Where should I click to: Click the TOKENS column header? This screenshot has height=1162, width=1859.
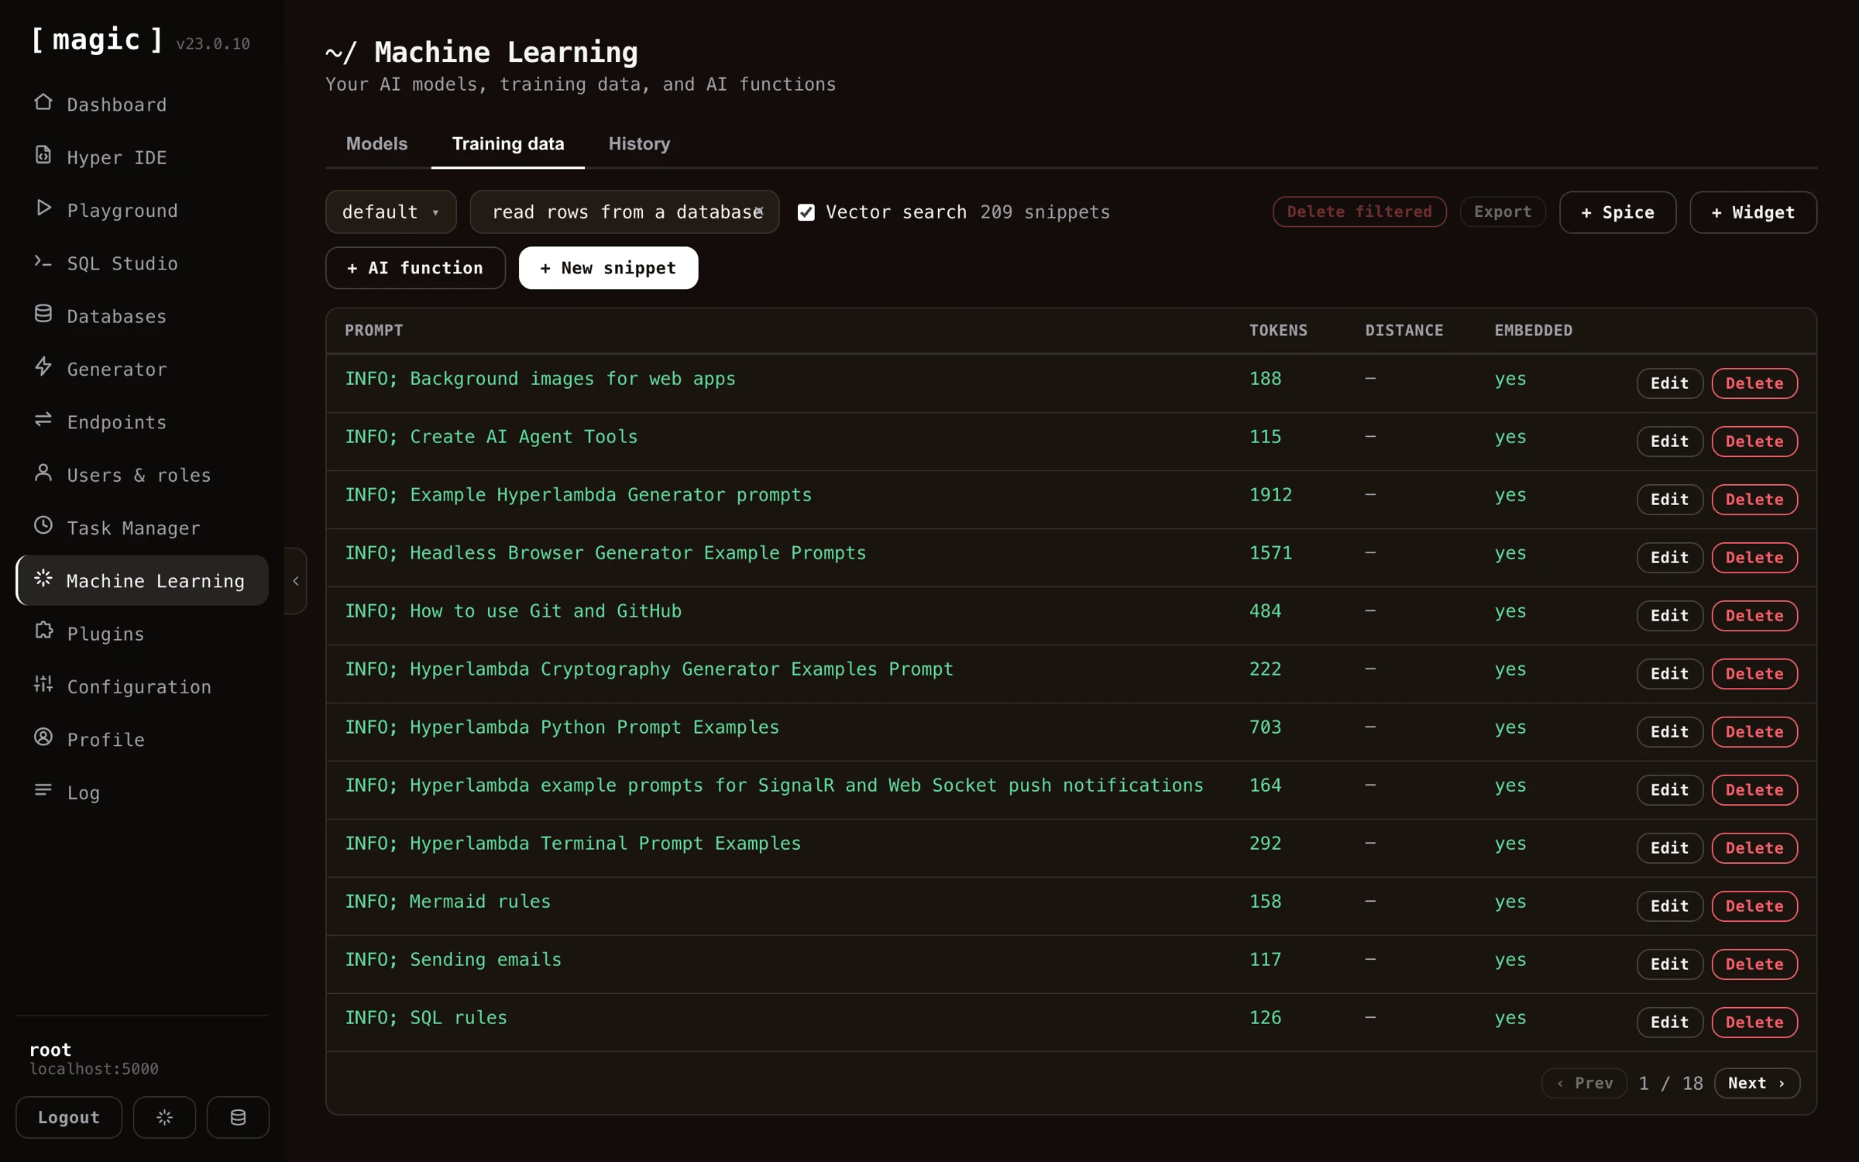[1278, 331]
